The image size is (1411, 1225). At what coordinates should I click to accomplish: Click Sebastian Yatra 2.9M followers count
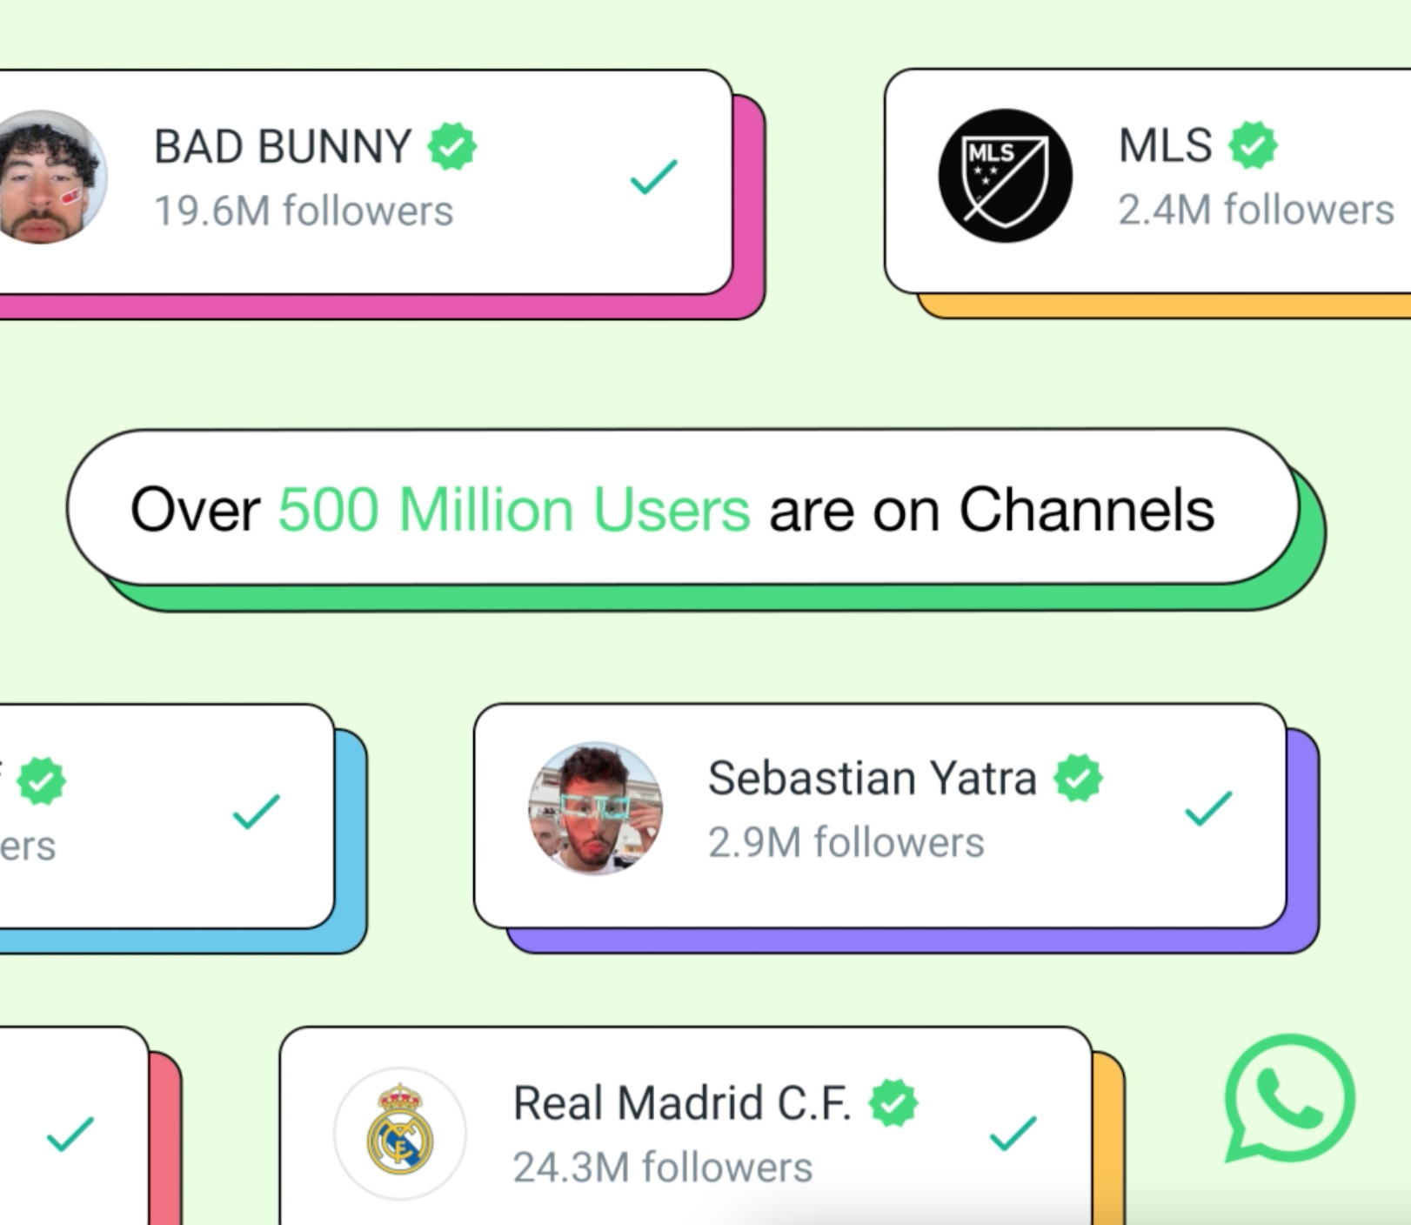tap(846, 842)
